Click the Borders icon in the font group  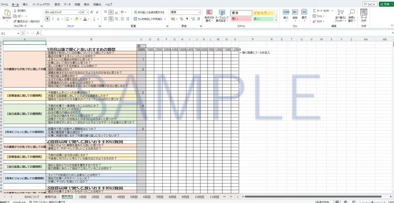[67, 19]
